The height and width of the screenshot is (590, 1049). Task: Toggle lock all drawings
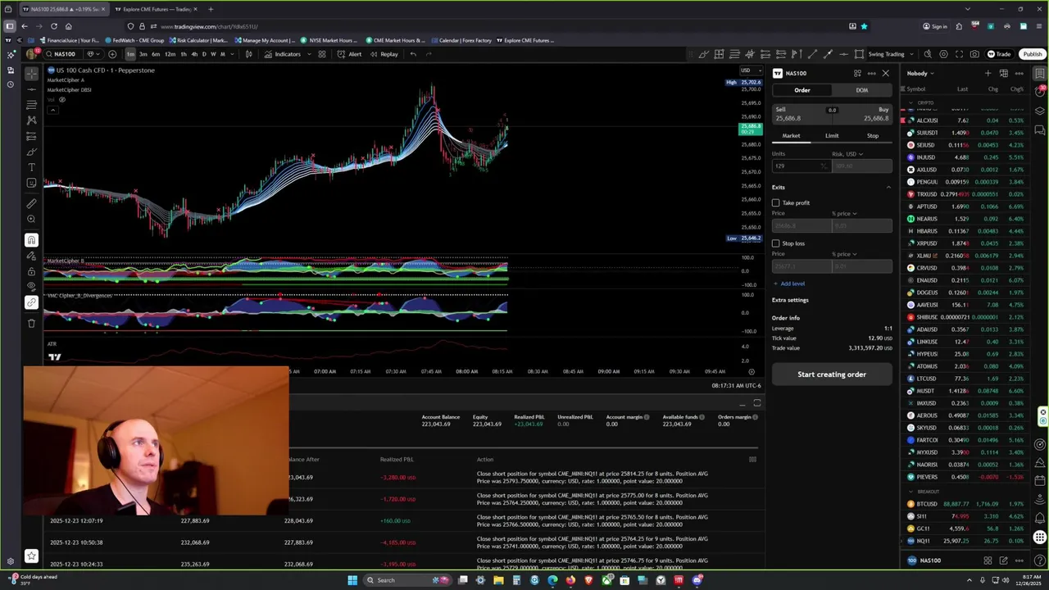31,271
